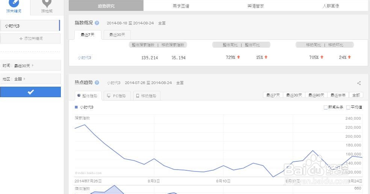Switch to the 趋势研究 tab
The height and width of the screenshot is (194, 370).
coord(106,6)
